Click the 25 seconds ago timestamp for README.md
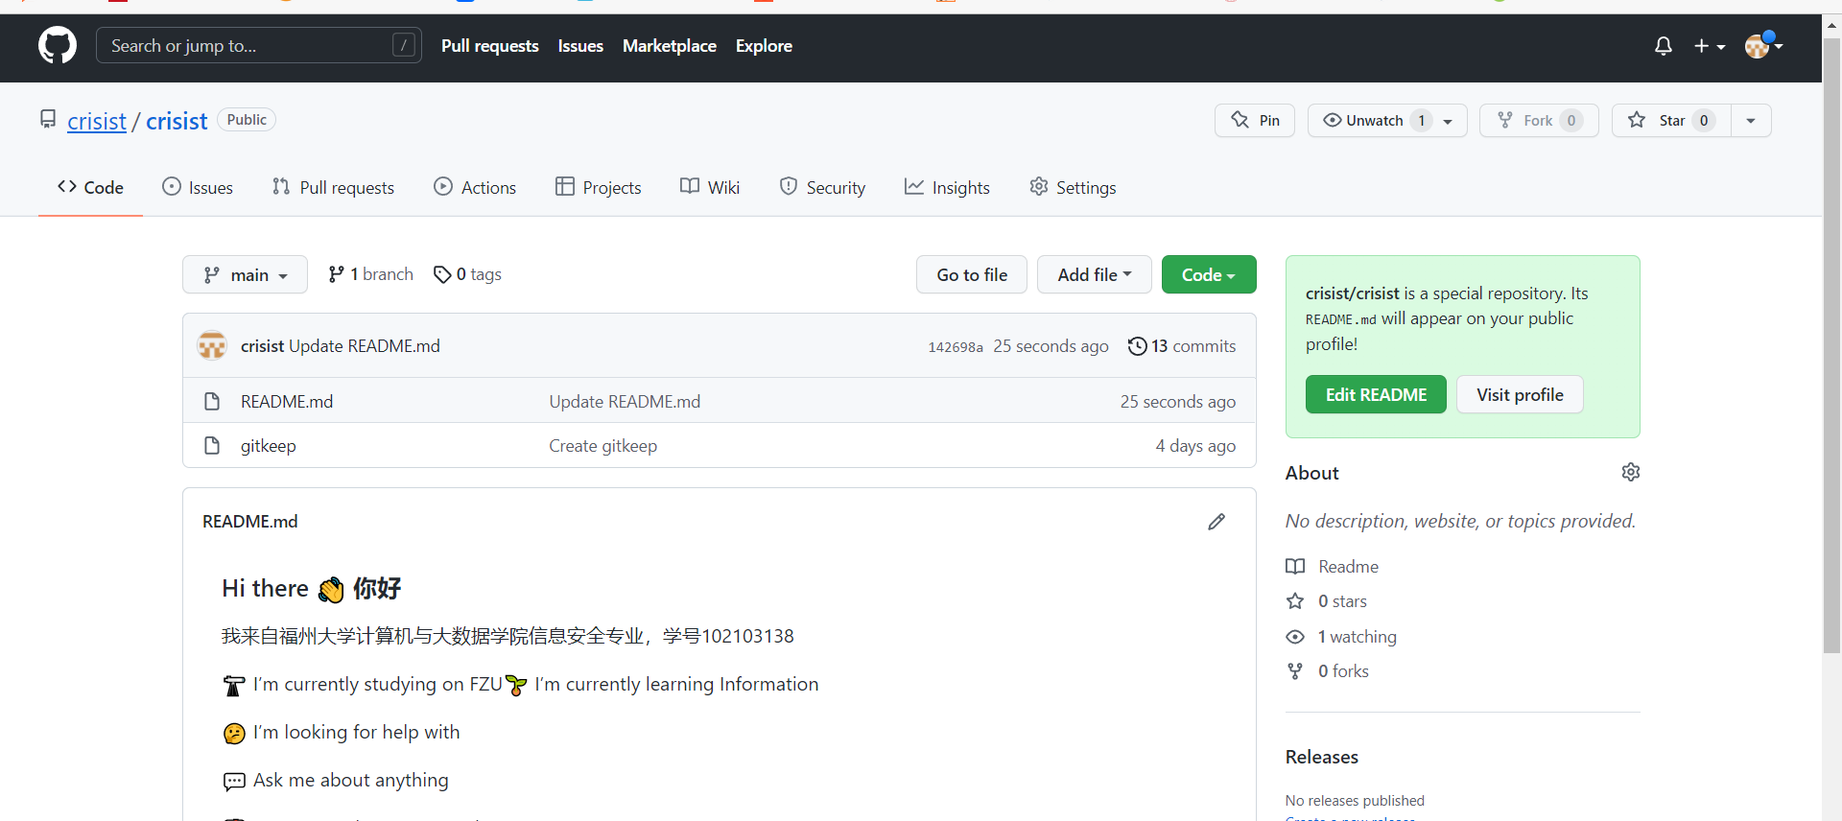 (1178, 401)
